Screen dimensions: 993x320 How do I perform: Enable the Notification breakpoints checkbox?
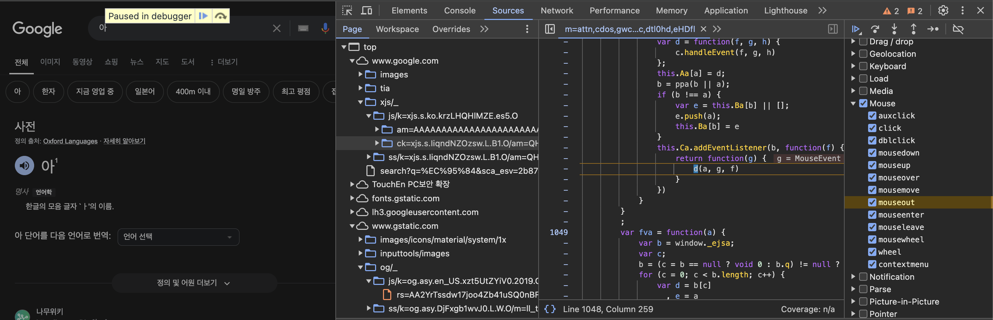click(x=863, y=277)
